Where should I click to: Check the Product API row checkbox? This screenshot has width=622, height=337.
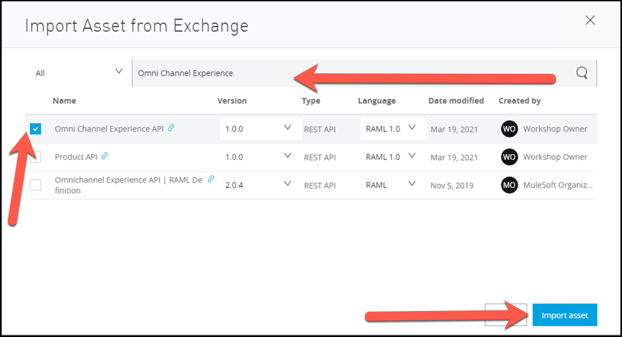point(36,157)
